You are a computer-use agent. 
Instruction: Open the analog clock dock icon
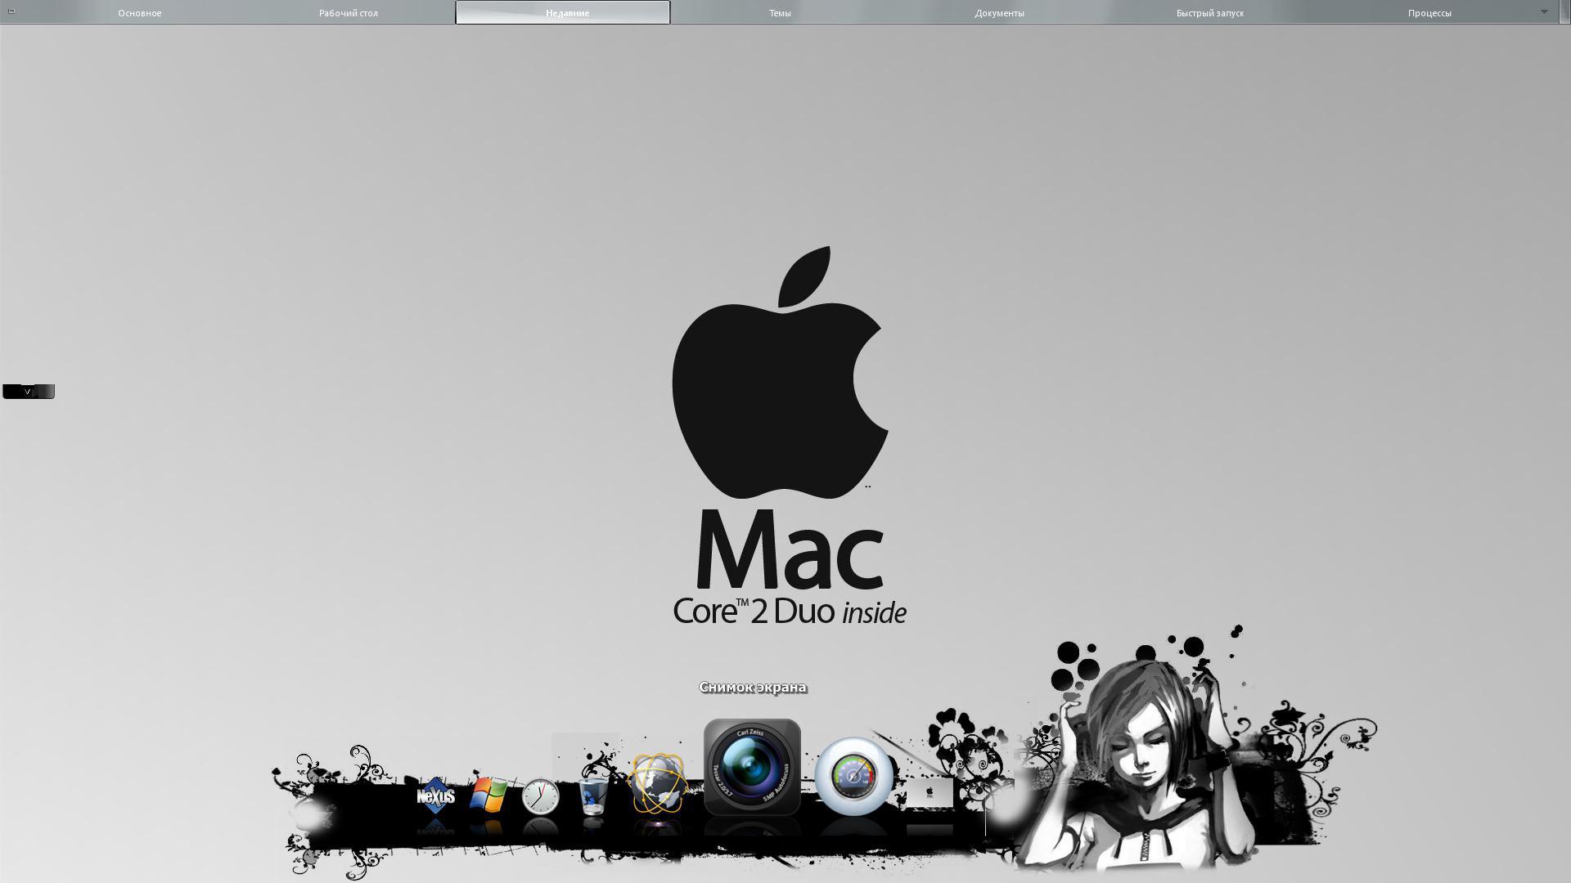tap(540, 796)
